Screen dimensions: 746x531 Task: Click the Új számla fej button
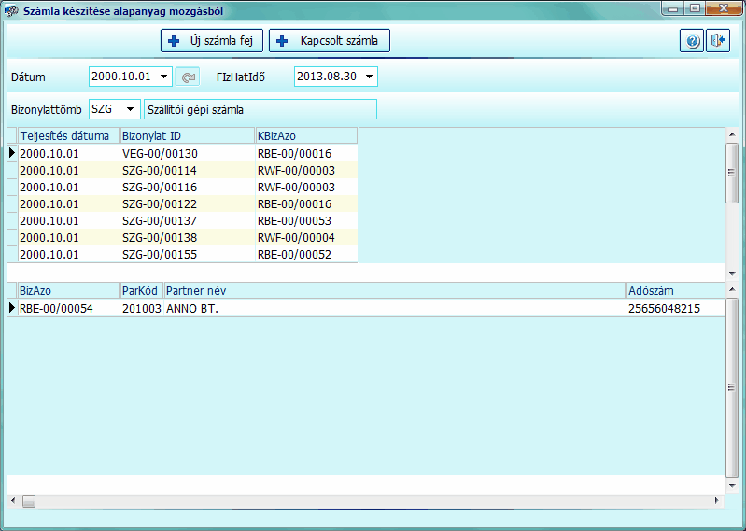pyautogui.click(x=212, y=41)
